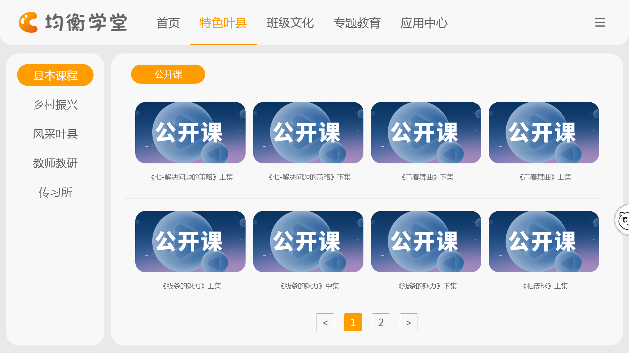Viewport: 629px width, 353px height.
Task: Open the 班级文化 navigation tab
Action: click(x=290, y=23)
